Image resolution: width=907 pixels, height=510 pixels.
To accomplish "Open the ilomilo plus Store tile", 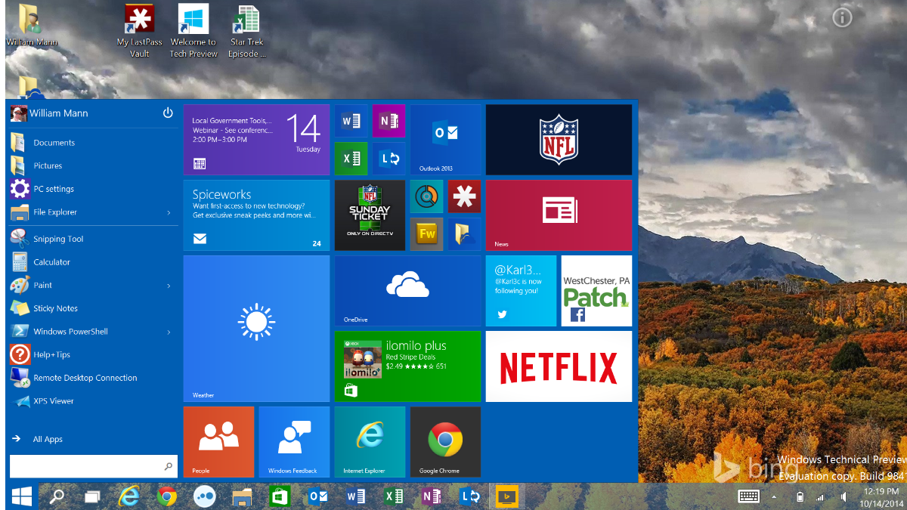I will 407,366.
